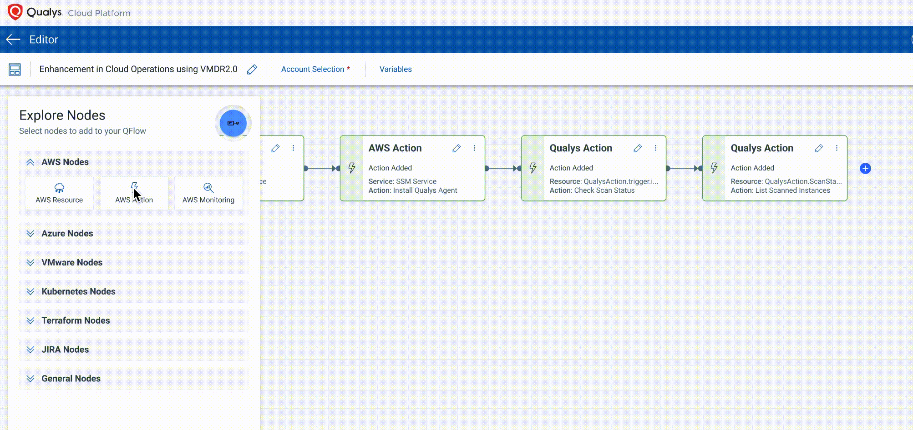Open three-dot menu on Check Scan Status node
This screenshot has width=913, height=430.
(655, 148)
